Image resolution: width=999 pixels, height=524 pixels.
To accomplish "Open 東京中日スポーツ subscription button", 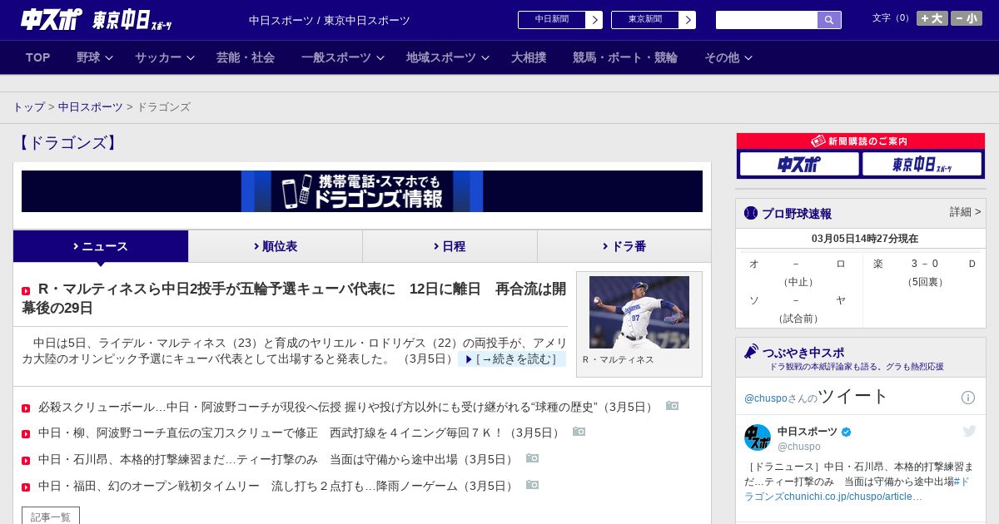I will (922, 164).
